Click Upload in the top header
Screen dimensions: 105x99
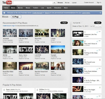74,3
